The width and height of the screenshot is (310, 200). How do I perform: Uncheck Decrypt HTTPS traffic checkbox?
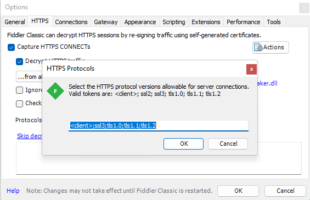point(19,61)
